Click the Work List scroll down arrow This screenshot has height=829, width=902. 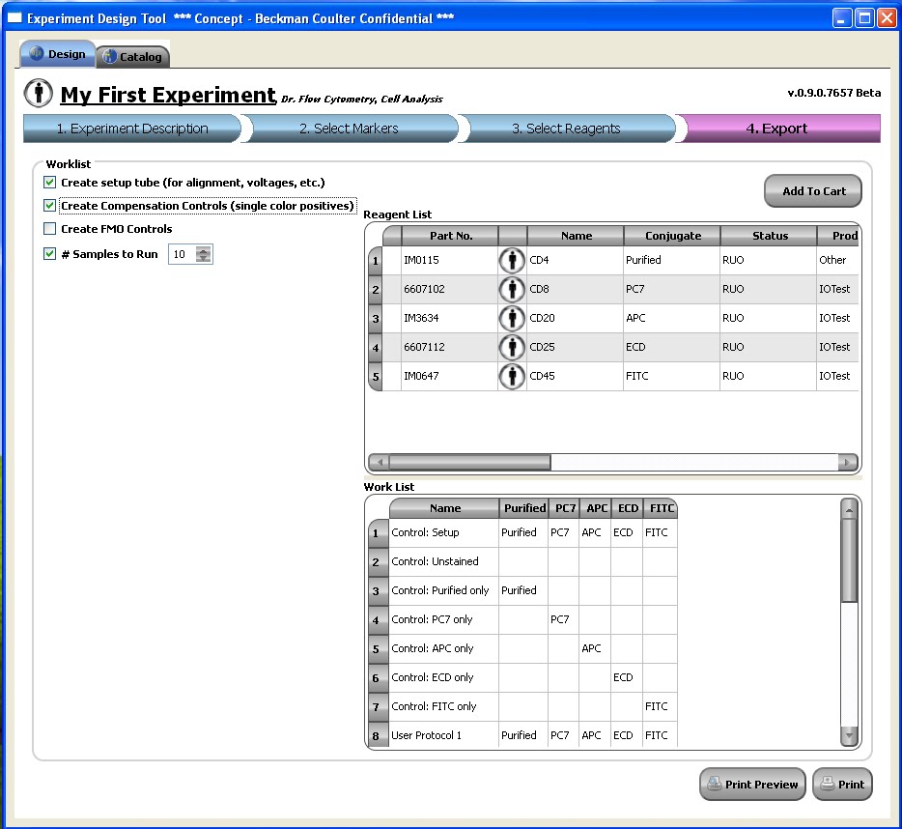[x=849, y=735]
